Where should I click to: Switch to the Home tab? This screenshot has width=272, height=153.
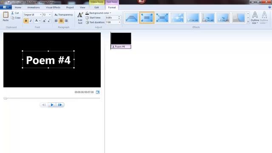[18, 8]
